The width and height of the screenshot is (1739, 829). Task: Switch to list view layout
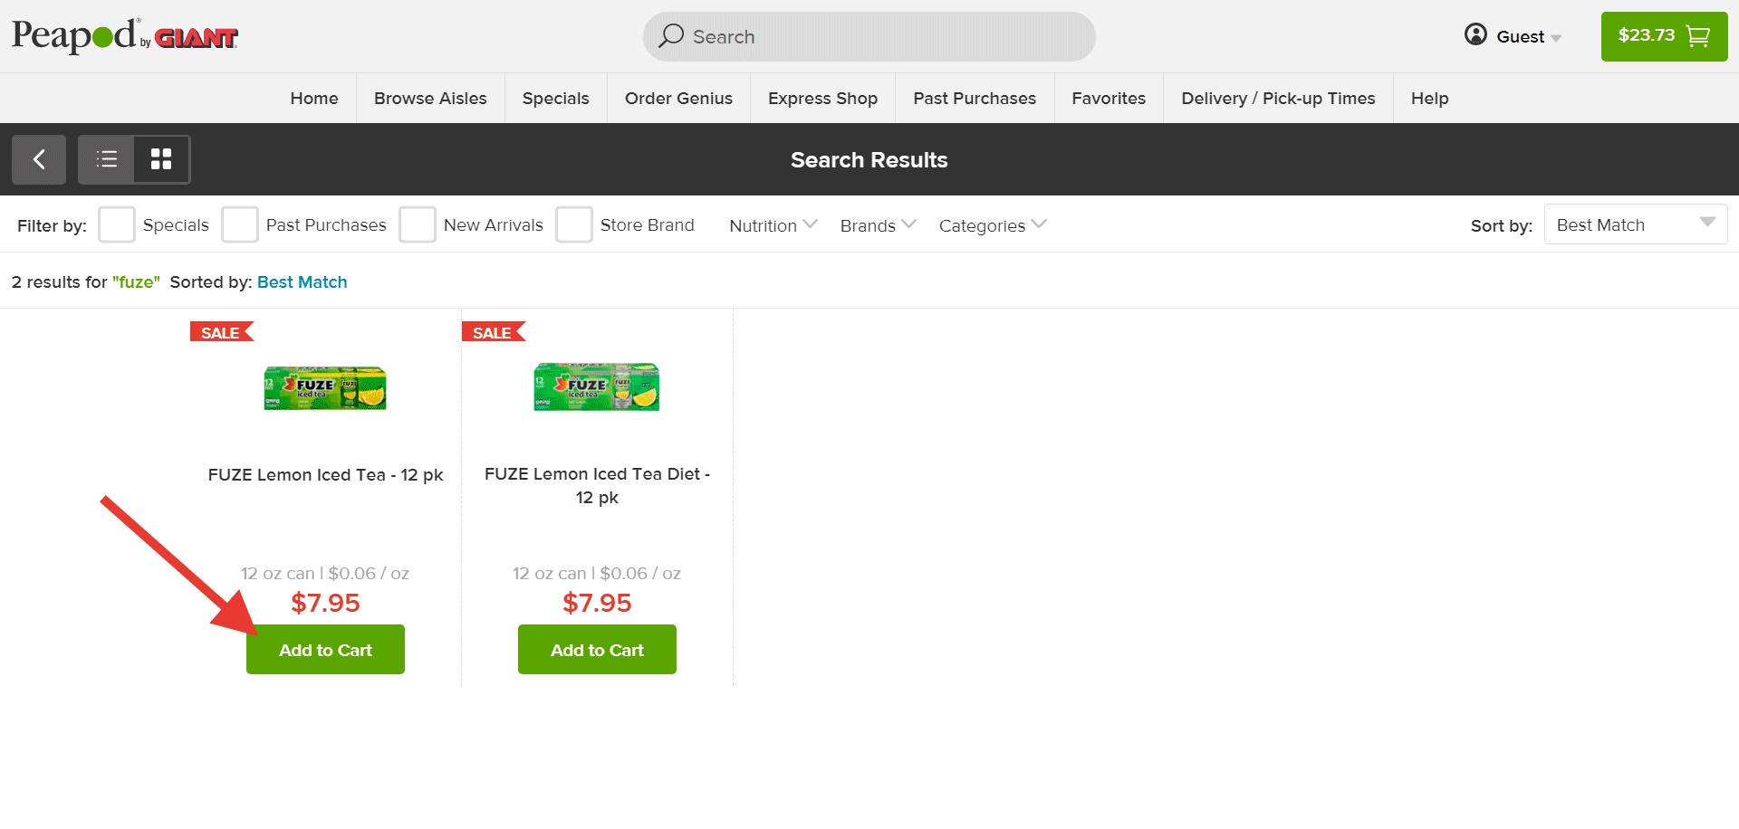tap(107, 159)
